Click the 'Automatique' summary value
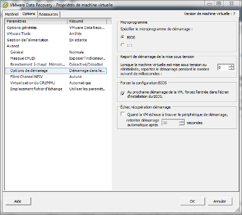 click(80, 83)
